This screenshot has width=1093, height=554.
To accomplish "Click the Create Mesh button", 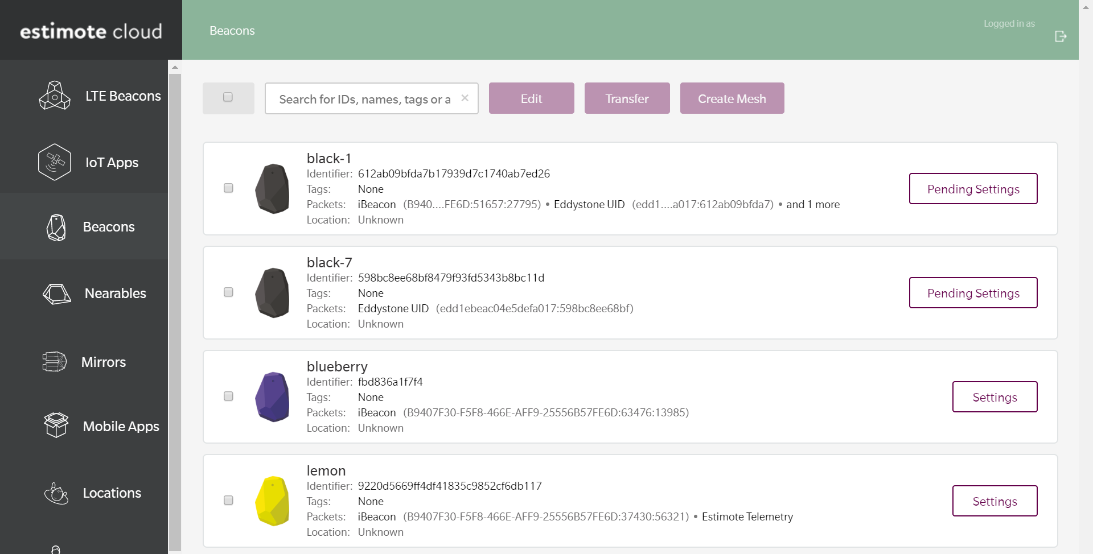I will click(x=732, y=98).
